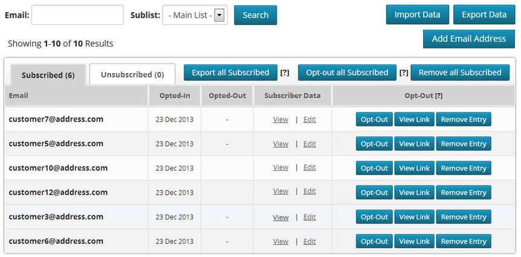Opt-Out customer7@address.com

pyautogui.click(x=374, y=119)
